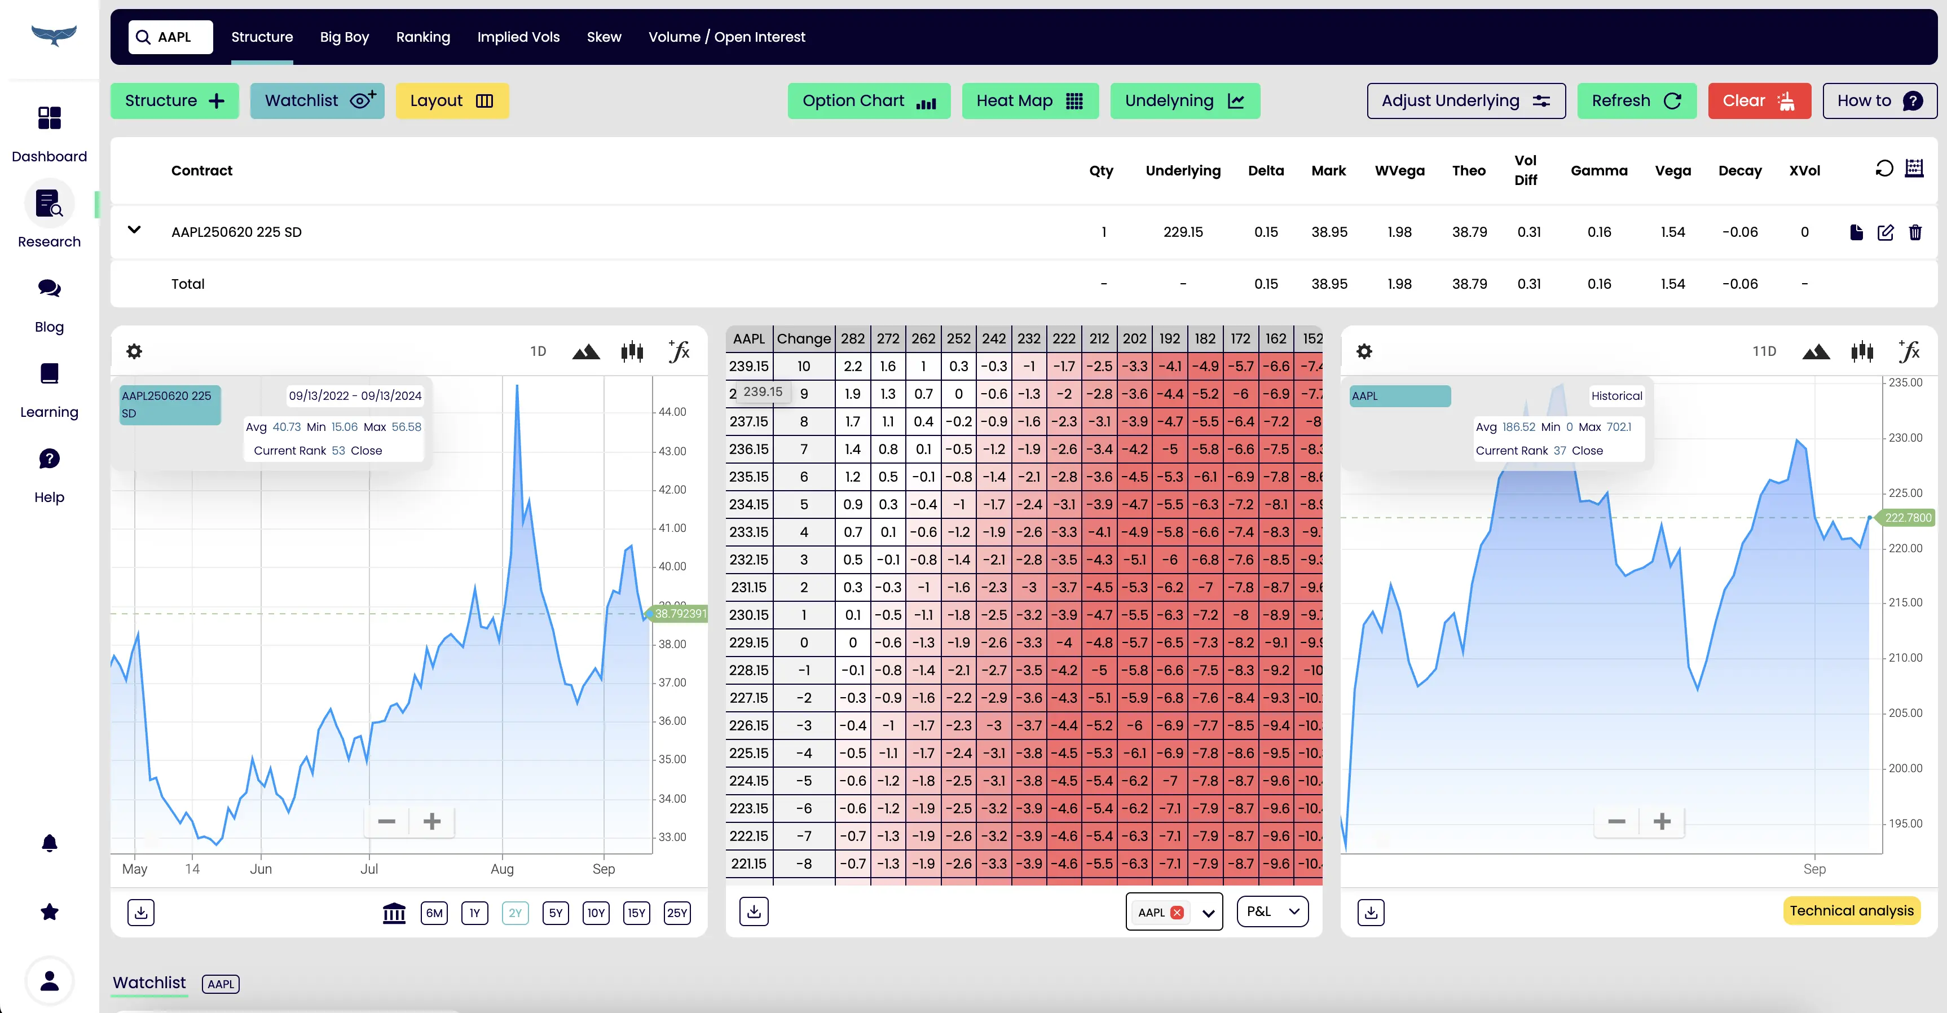Expand the AAPL250620 225 SD row chevron
1947x1013 pixels.
click(x=134, y=230)
